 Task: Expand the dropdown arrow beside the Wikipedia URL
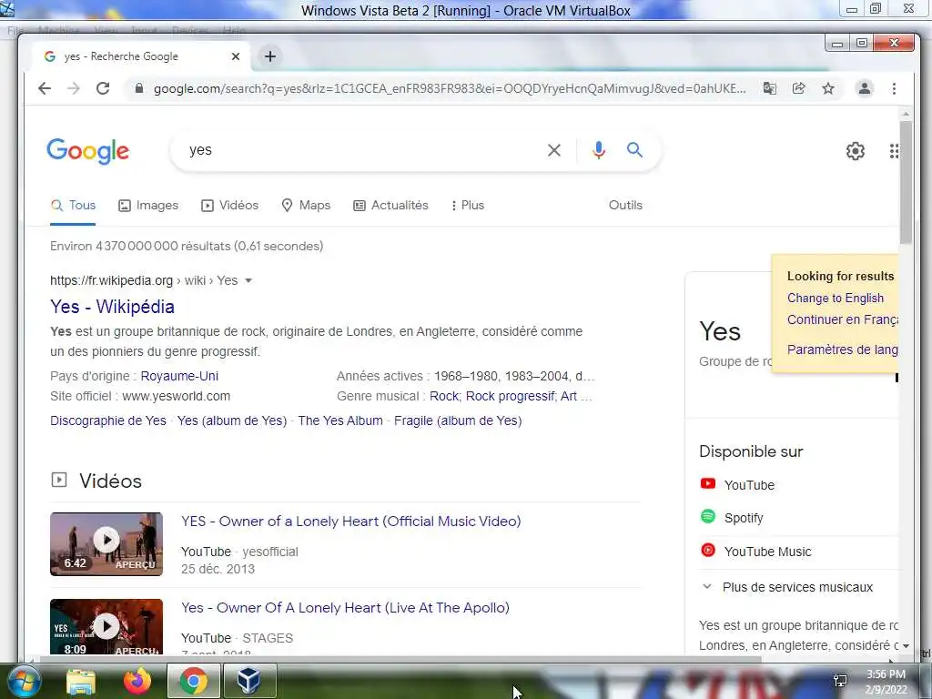(248, 280)
